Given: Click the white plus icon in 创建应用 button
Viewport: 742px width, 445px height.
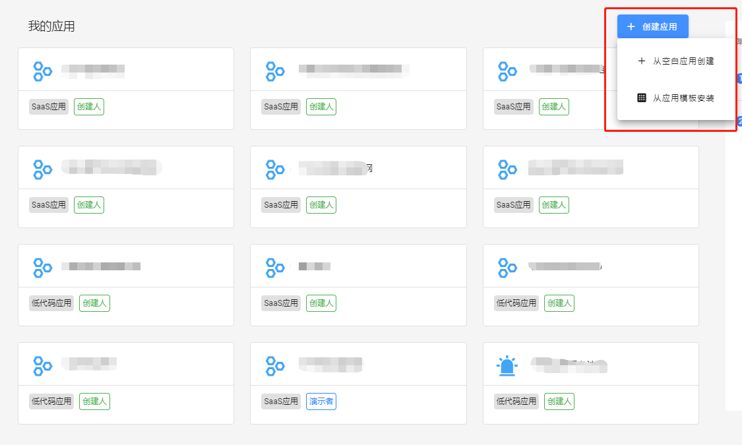Looking at the screenshot, I should point(631,27).
